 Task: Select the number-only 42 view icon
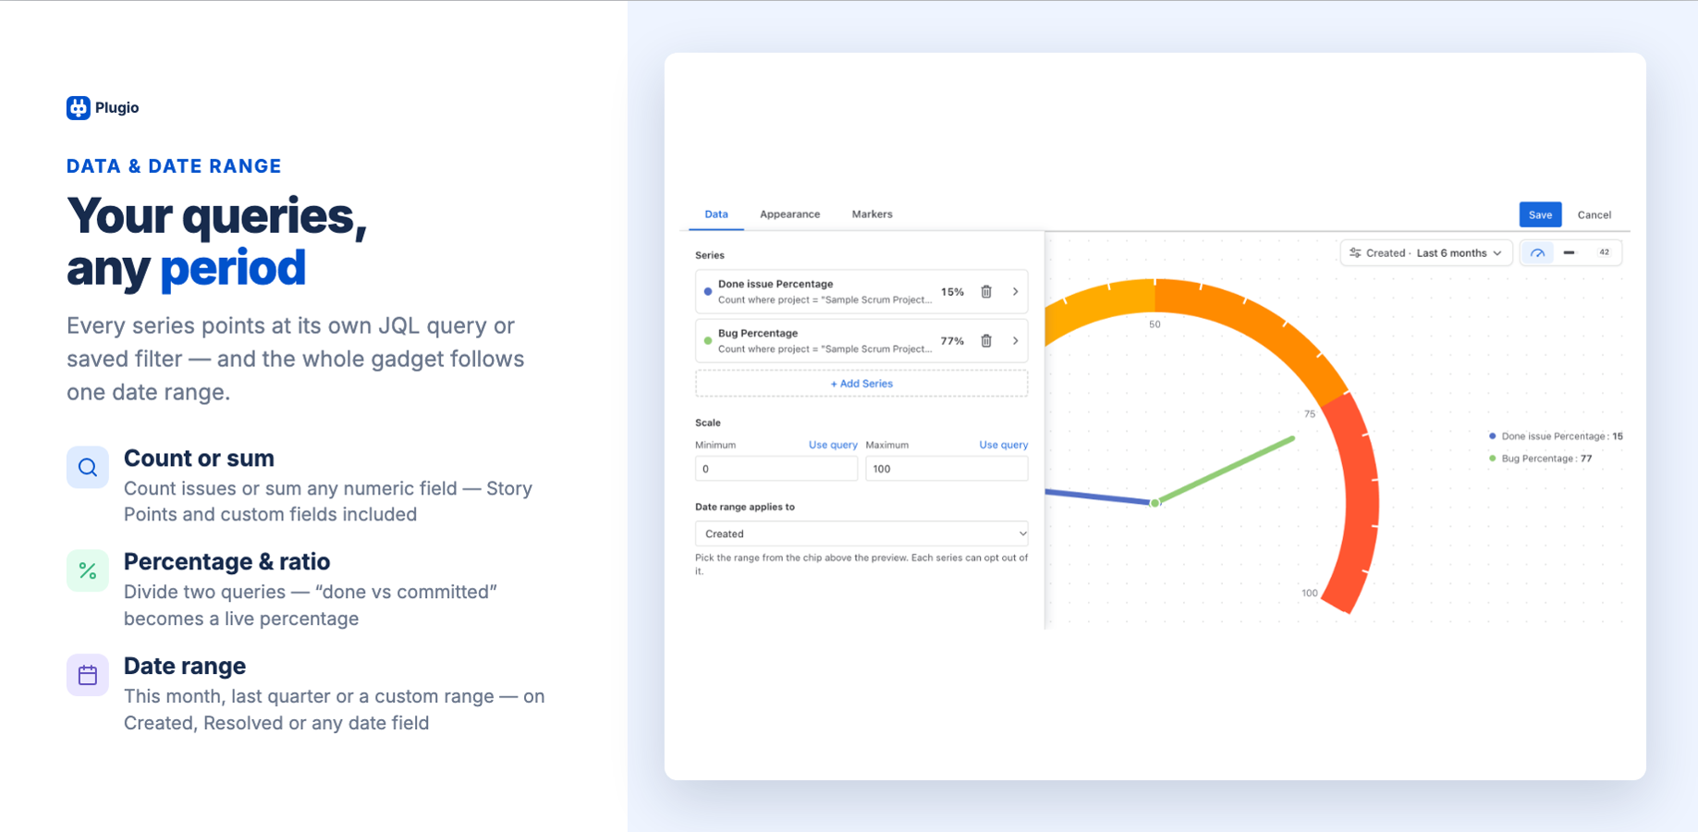(1604, 252)
